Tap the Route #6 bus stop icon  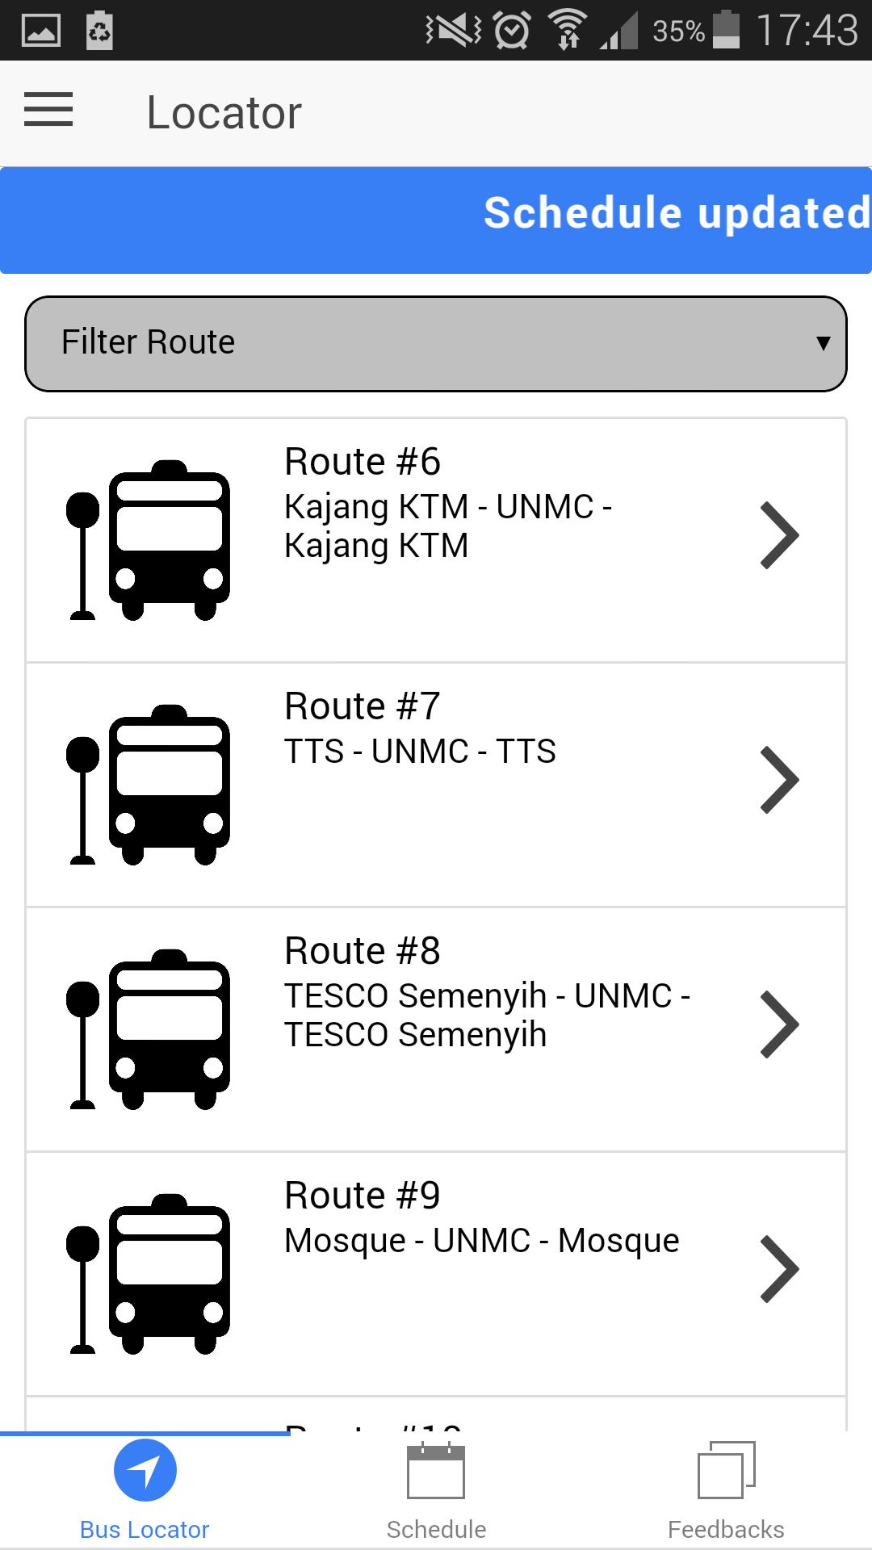[x=148, y=540]
